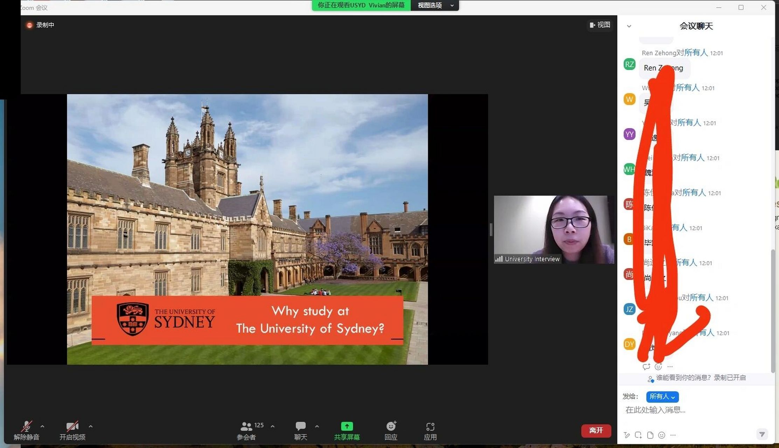
Task: Toggle microphone mute state
Action: (25, 430)
